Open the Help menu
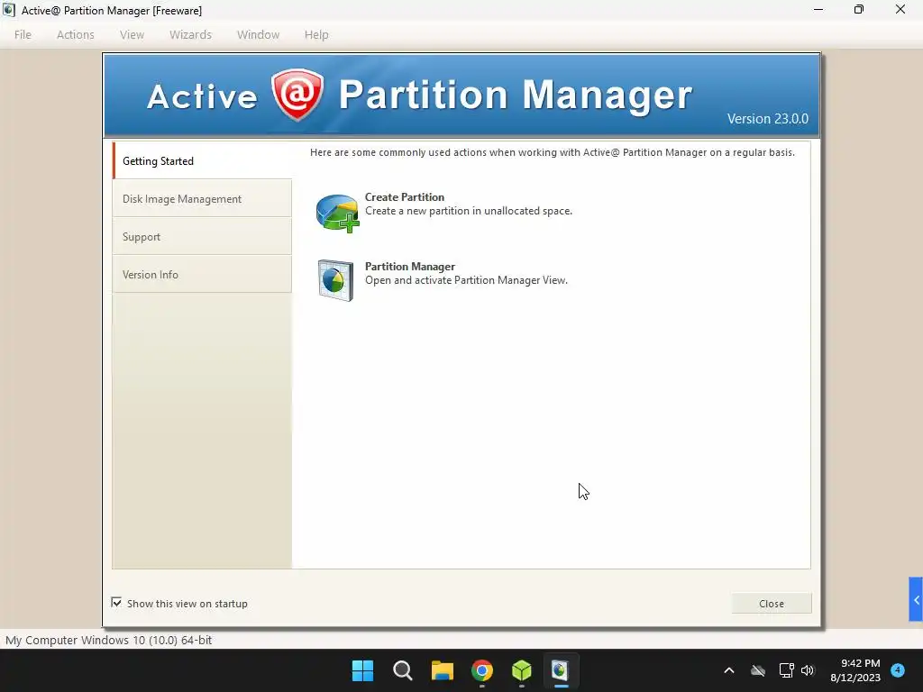The width and height of the screenshot is (923, 692). point(316,35)
